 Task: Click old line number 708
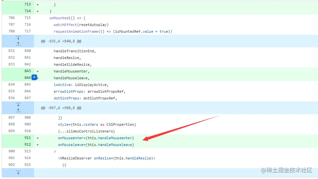12,31
